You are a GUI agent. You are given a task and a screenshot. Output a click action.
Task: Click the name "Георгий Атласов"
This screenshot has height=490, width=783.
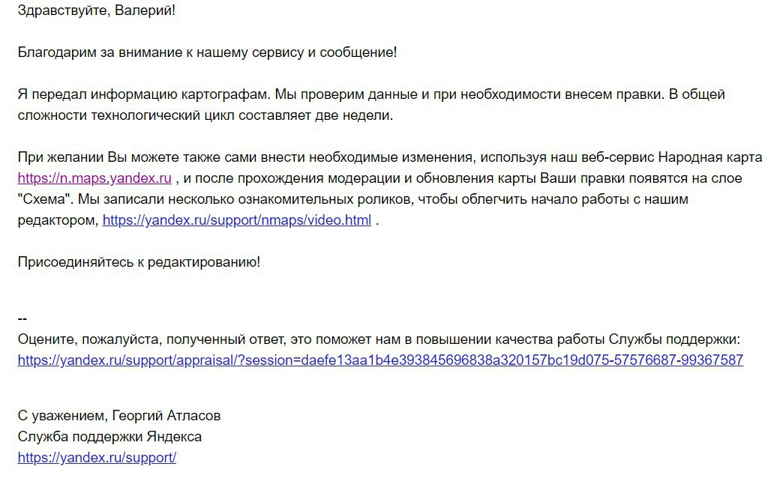166,415
